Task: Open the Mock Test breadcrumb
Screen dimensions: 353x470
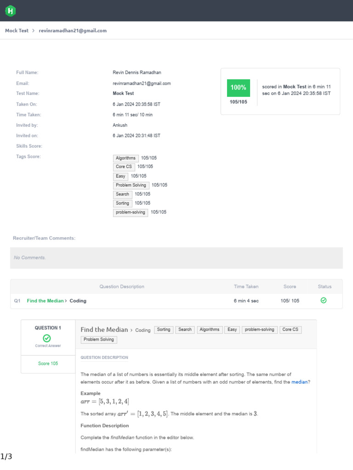Action: click(17, 31)
